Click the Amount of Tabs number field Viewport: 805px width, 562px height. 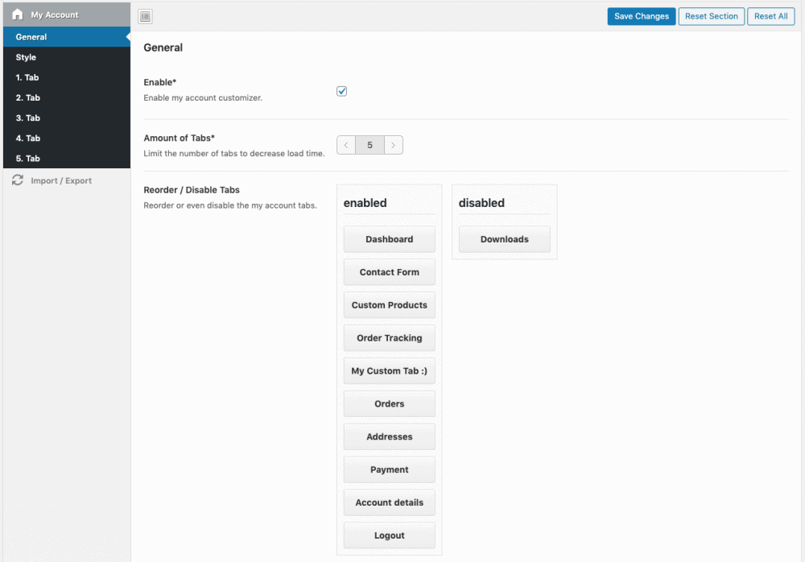tap(369, 145)
